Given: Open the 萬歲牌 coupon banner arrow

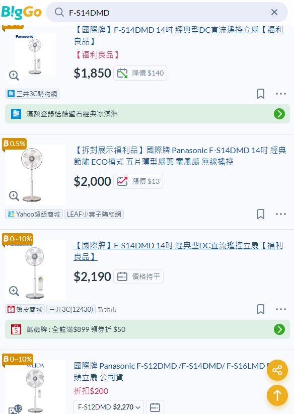Looking at the screenshot, I should coord(279,329).
